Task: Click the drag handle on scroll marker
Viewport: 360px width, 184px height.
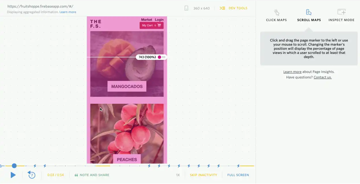Action: [164, 57]
